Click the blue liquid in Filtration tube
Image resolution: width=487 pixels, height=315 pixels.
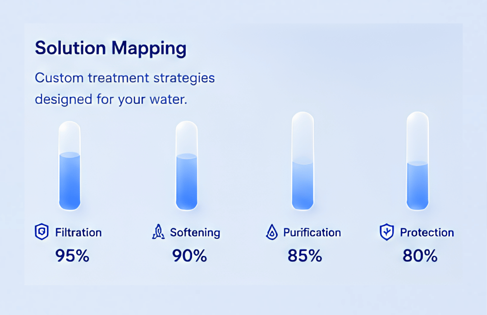pos(69,181)
